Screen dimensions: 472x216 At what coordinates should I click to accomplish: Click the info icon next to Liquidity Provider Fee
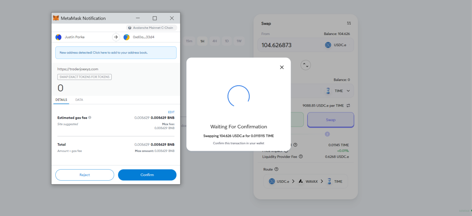(x=301, y=157)
